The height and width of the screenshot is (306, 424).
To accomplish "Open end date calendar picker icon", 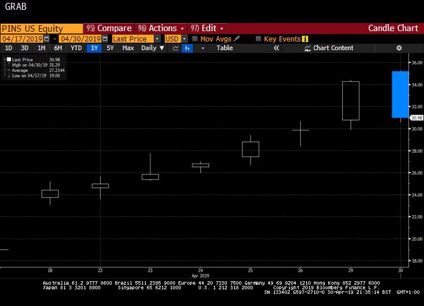I will coord(105,39).
